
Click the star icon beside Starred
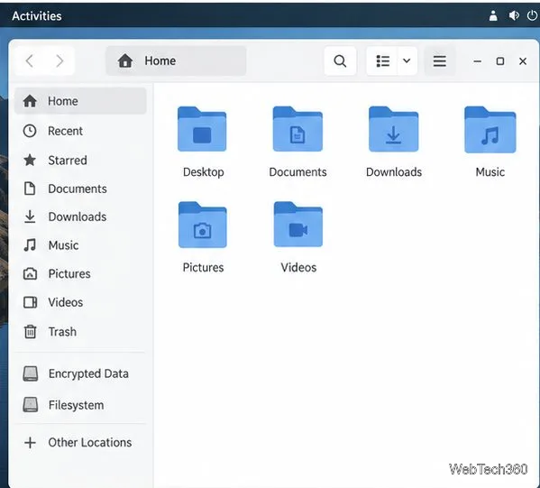click(x=30, y=160)
